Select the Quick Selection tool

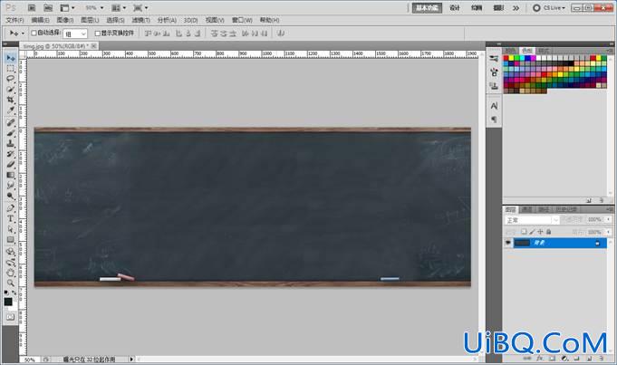pyautogui.click(x=11, y=90)
